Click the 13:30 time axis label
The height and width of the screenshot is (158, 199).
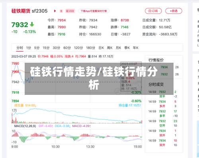pyautogui.click(x=90, y=146)
